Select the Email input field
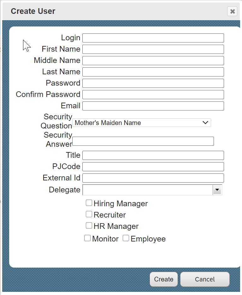This screenshot has width=242, height=295. [x=153, y=106]
